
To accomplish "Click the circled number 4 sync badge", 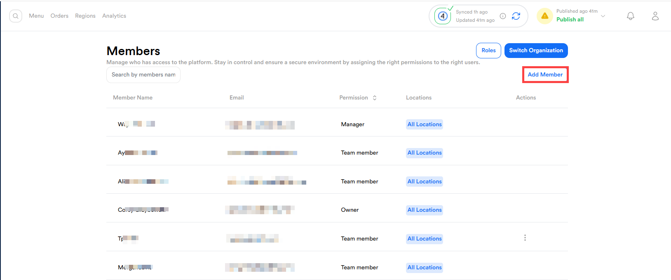I will pos(443,16).
